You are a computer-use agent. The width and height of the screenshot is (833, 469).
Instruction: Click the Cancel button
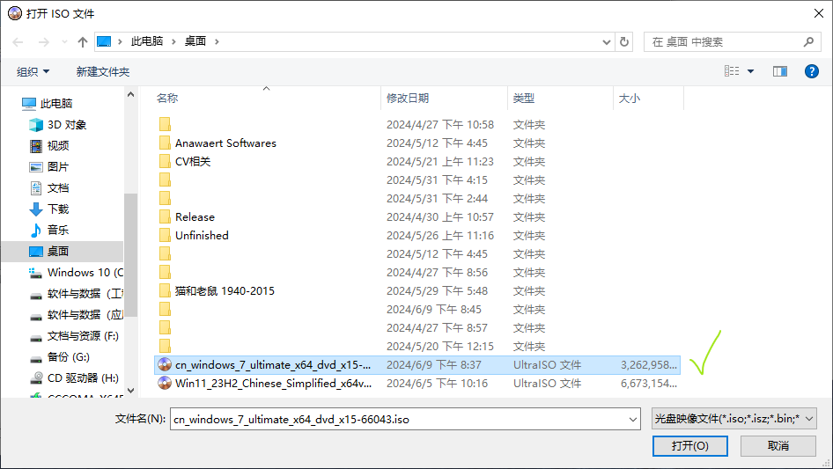[778, 446]
